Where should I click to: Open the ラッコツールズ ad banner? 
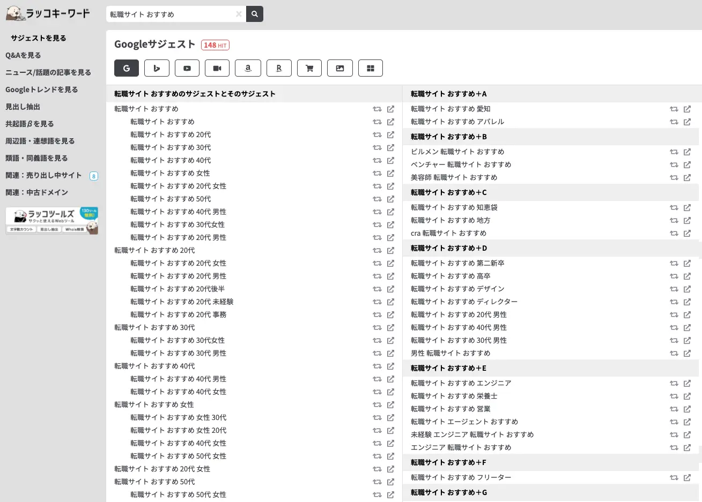coord(51,220)
